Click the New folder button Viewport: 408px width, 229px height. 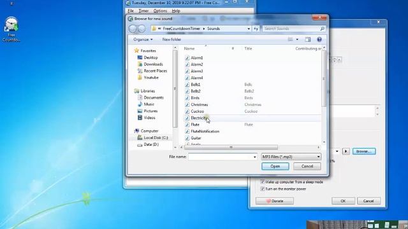tap(171, 39)
